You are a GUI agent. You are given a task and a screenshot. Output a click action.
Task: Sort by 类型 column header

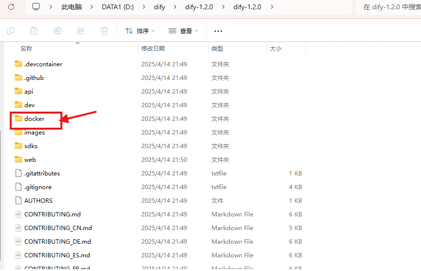coord(217,49)
